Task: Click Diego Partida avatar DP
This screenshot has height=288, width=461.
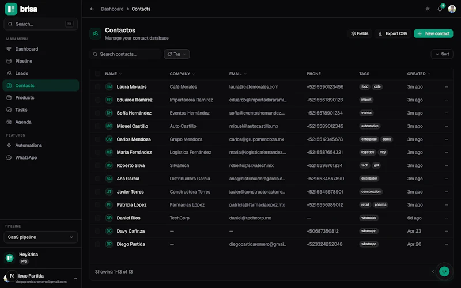Action: click(x=109, y=244)
